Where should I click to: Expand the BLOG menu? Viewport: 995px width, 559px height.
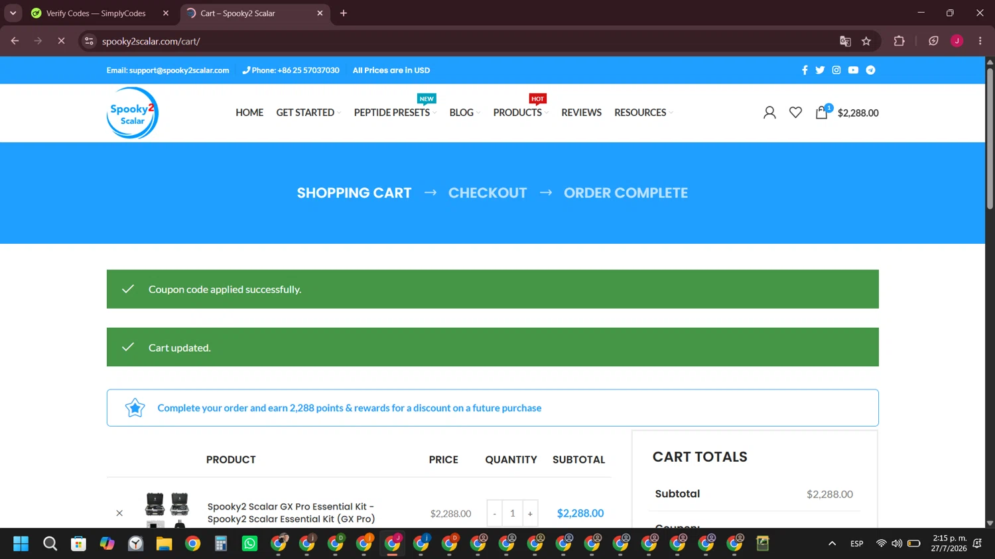pos(465,113)
